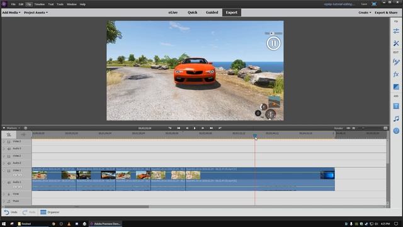
Task: Click the add track plus icon in timeline header
Action: tap(23, 134)
